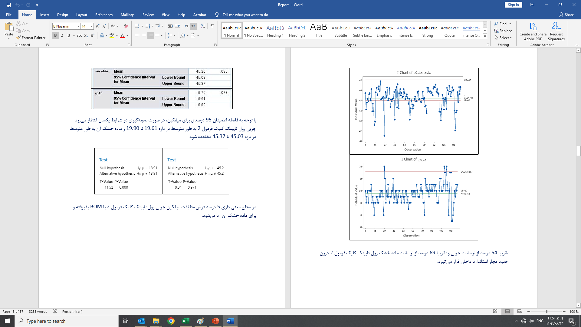Increase font size with Grow Font icon
This screenshot has width=581, height=327.
pos(97,26)
